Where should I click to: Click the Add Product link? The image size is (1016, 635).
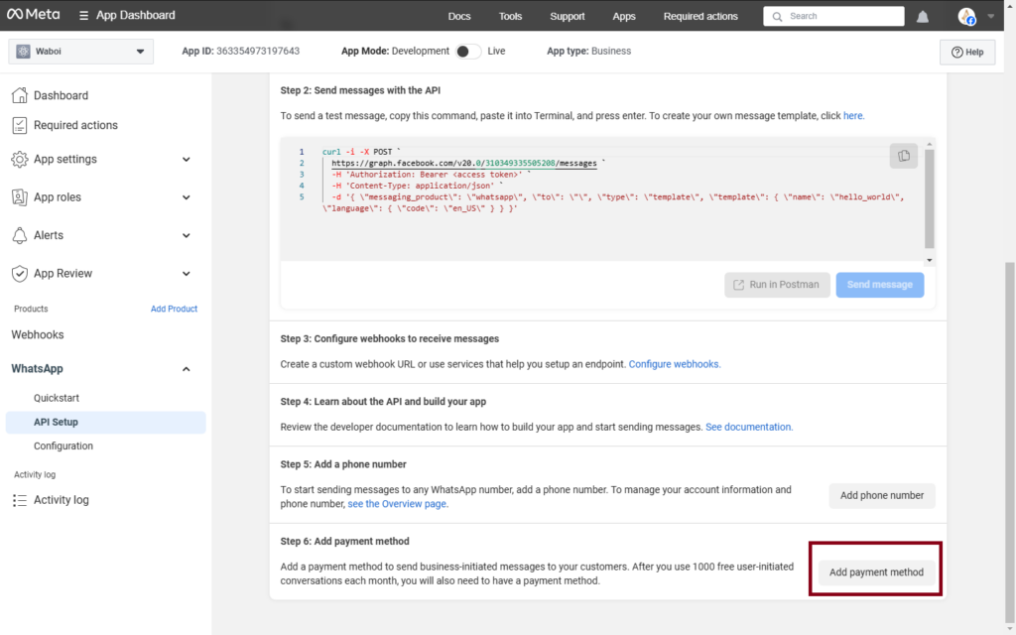pyautogui.click(x=174, y=309)
